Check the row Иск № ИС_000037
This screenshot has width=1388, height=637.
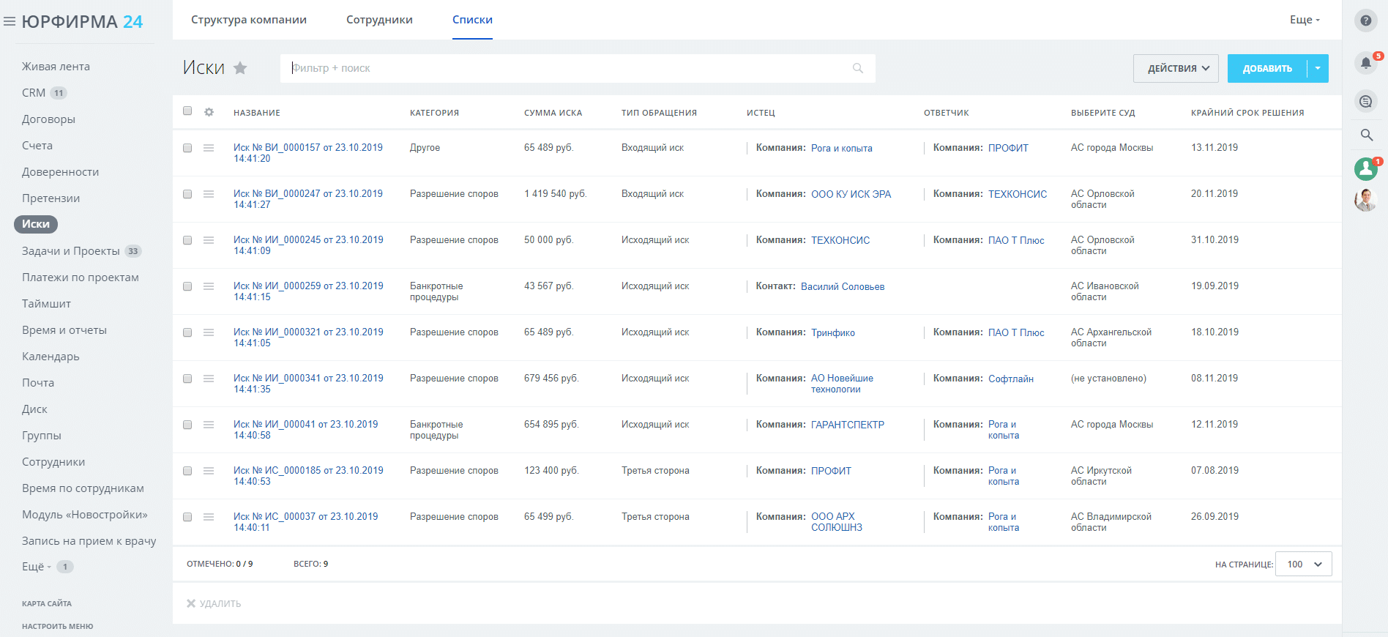(187, 517)
